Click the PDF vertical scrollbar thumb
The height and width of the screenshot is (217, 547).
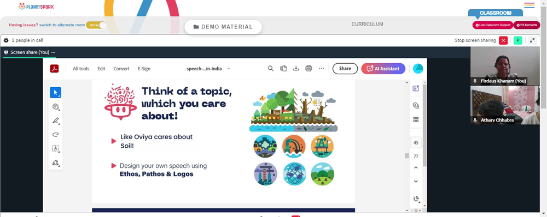point(407,155)
